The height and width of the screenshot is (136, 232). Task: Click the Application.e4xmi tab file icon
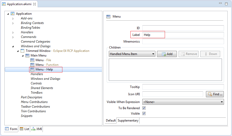[x=4, y=4]
